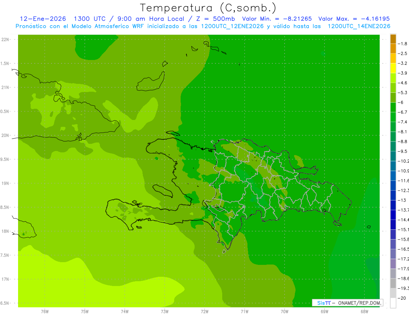This screenshot has height=316, width=409.
Task: Click the "-1.8" color scale value
Action: 403,44
